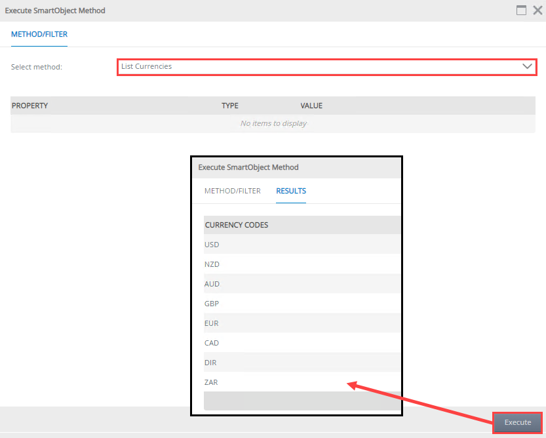
Task: Close the Execute SmartObject Method dialog
Action: [536, 10]
